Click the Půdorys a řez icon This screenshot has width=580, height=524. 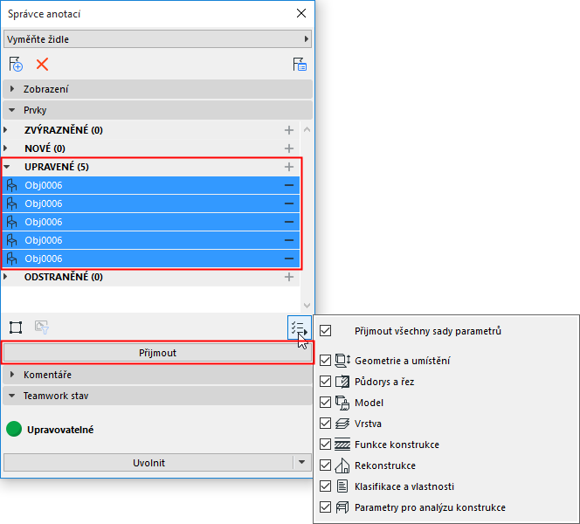click(342, 382)
